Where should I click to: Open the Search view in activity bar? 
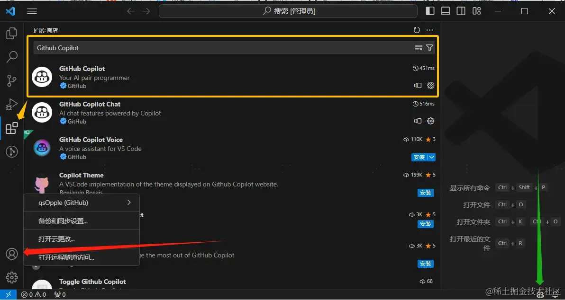(x=12, y=57)
